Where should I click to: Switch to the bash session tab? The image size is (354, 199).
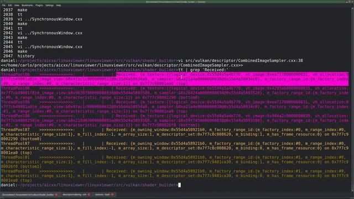pos(102,195)
